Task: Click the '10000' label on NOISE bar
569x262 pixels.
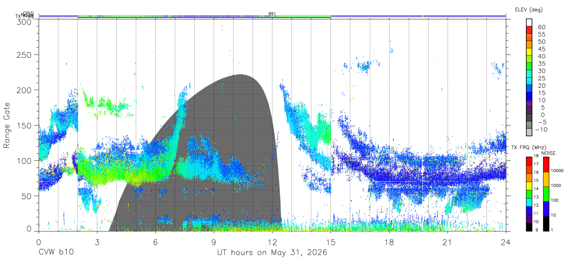Action: coord(558,171)
